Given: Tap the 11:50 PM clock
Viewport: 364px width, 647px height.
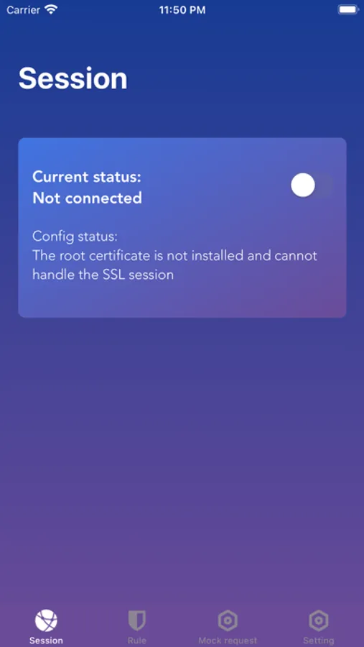Looking at the screenshot, I should tap(182, 10).
